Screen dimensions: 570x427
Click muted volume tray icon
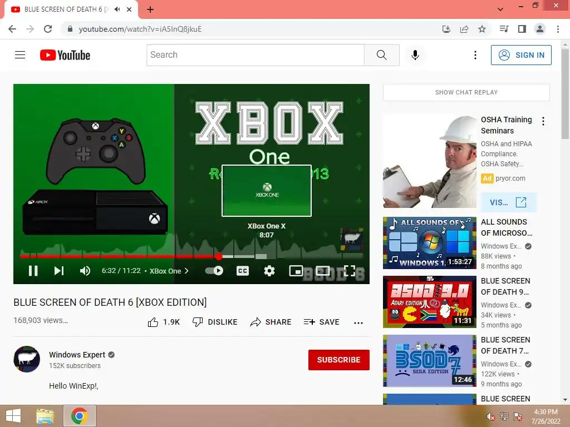pyautogui.click(x=490, y=416)
